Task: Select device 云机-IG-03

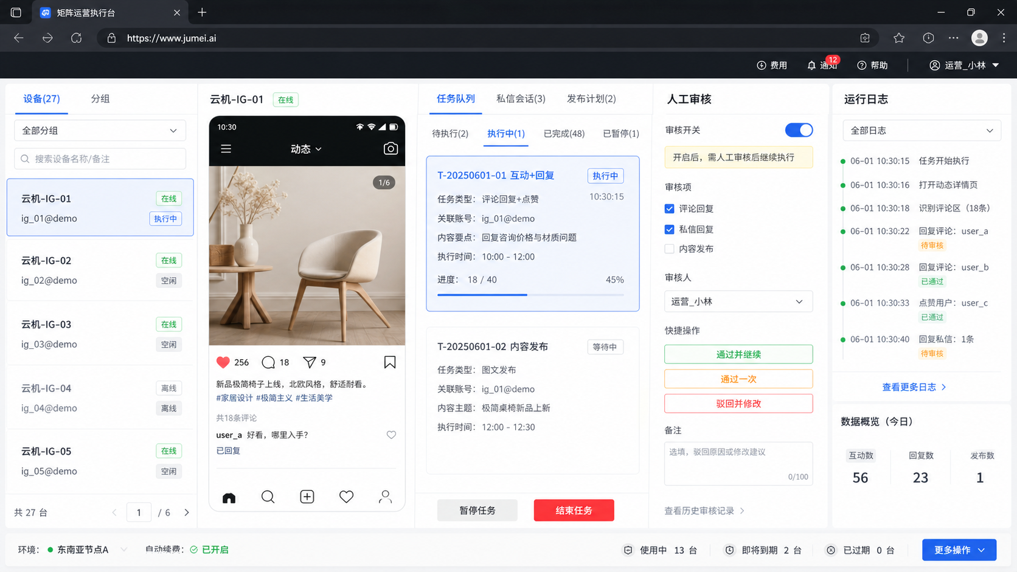Action: pyautogui.click(x=100, y=334)
